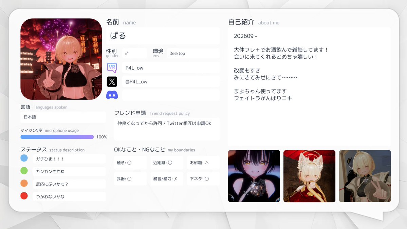407x229 pixels.
Task: Click status text ガンガンきてね
Action: tap(50, 171)
